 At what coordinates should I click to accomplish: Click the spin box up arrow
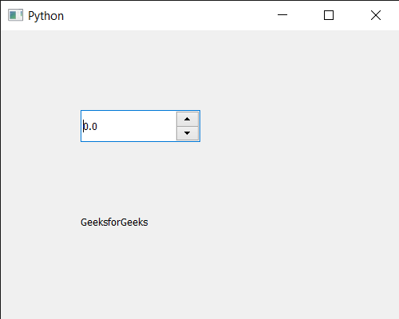click(x=188, y=119)
